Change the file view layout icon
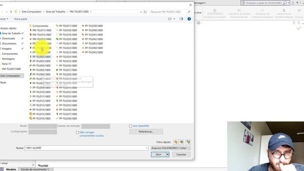304x171 pixels. 170,19
